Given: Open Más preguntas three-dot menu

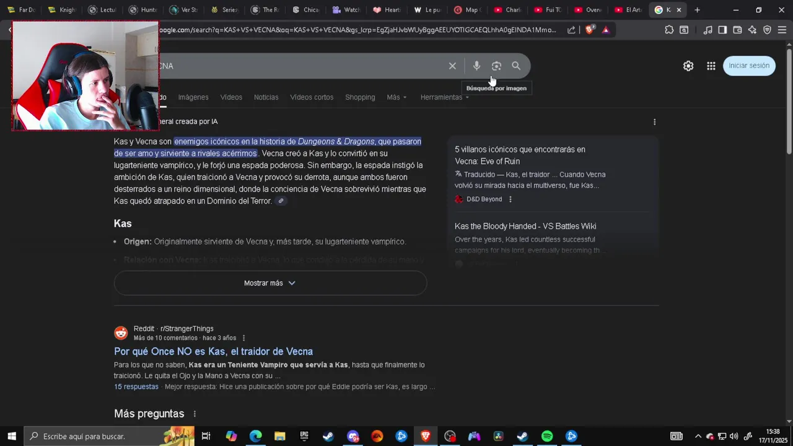Looking at the screenshot, I should [x=195, y=414].
